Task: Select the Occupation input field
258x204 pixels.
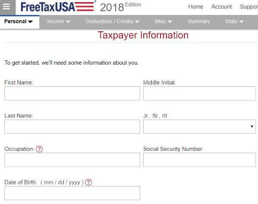Action: (72, 160)
